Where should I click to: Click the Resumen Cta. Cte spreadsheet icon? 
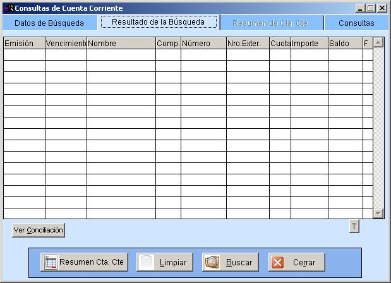49,262
